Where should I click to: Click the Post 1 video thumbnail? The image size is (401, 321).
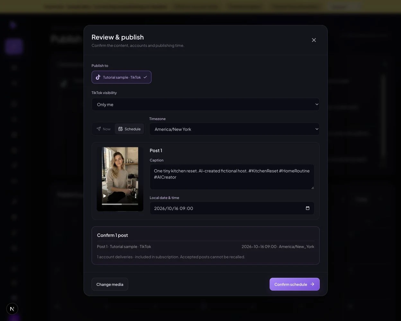coord(120,179)
